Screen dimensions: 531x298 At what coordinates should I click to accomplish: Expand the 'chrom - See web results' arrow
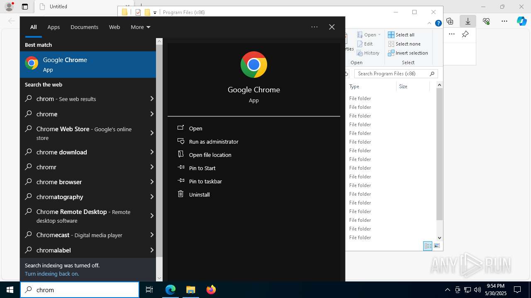152,99
